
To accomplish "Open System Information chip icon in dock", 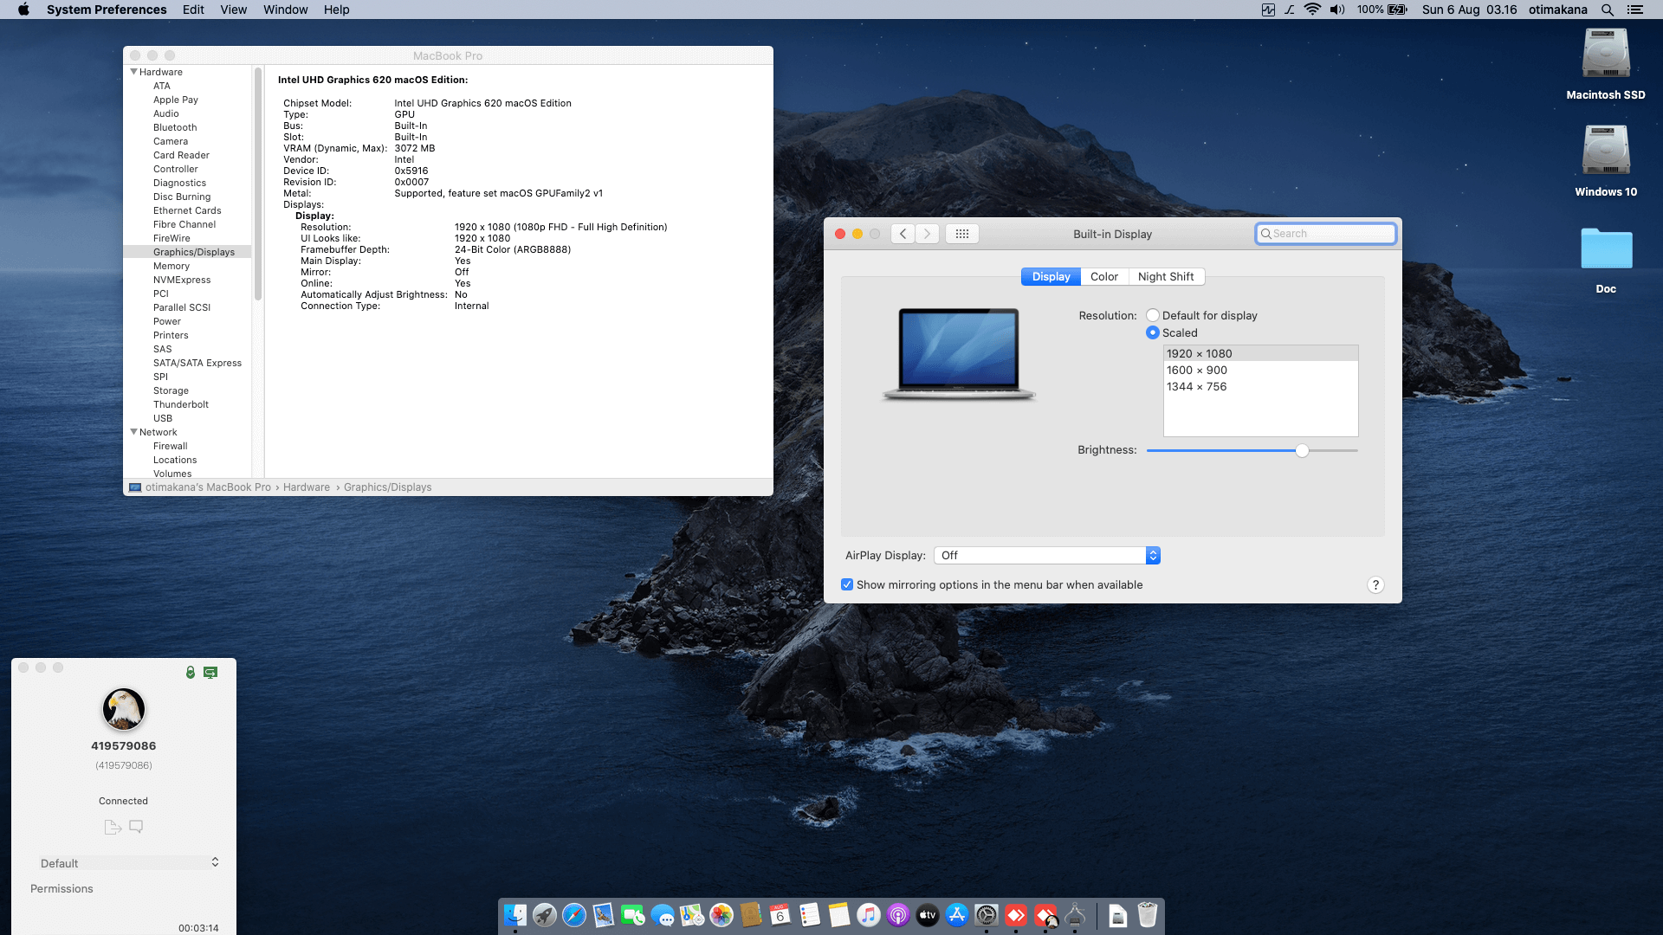I will click(1075, 915).
